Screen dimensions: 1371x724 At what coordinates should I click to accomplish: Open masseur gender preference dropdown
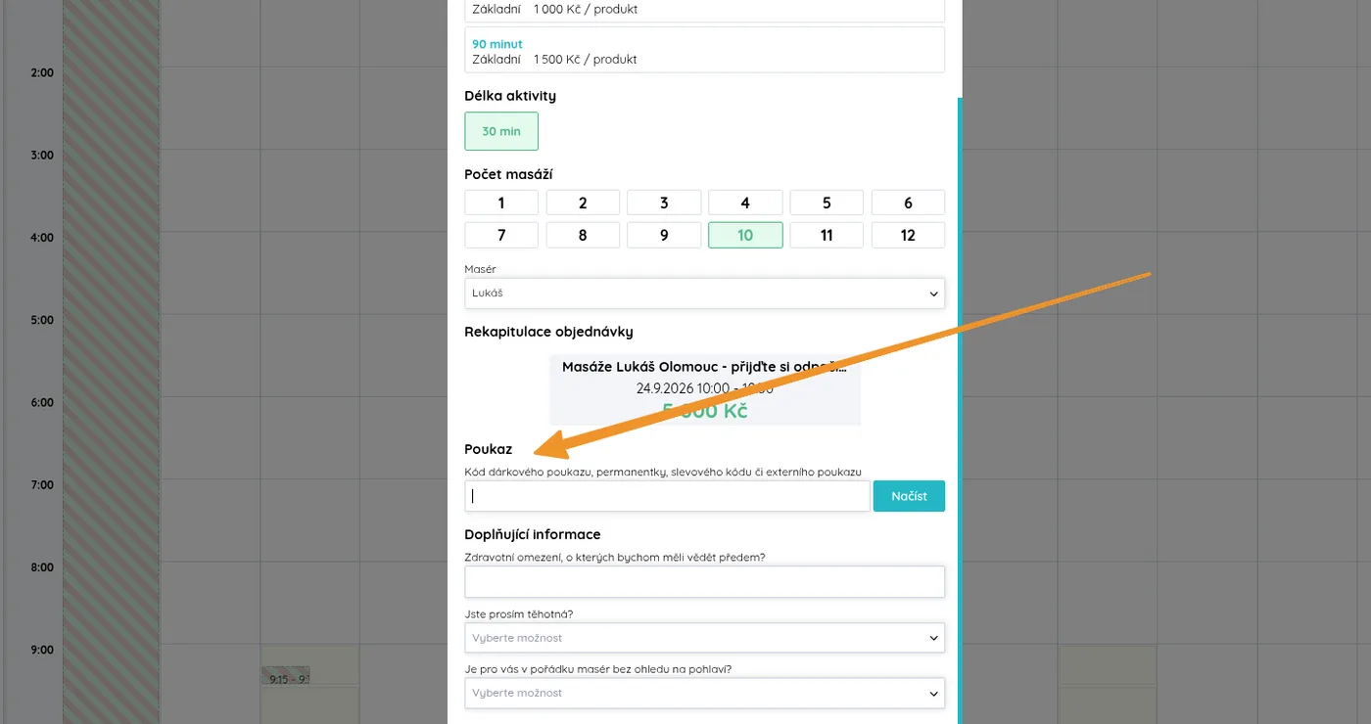704,693
